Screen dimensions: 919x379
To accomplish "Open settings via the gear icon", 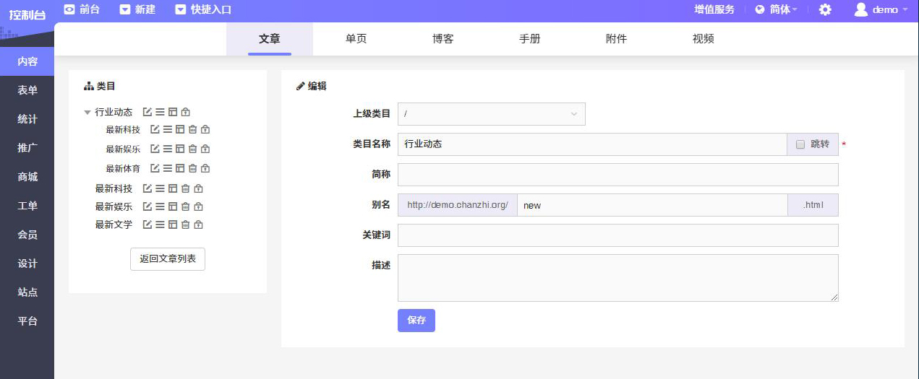I will (x=825, y=9).
